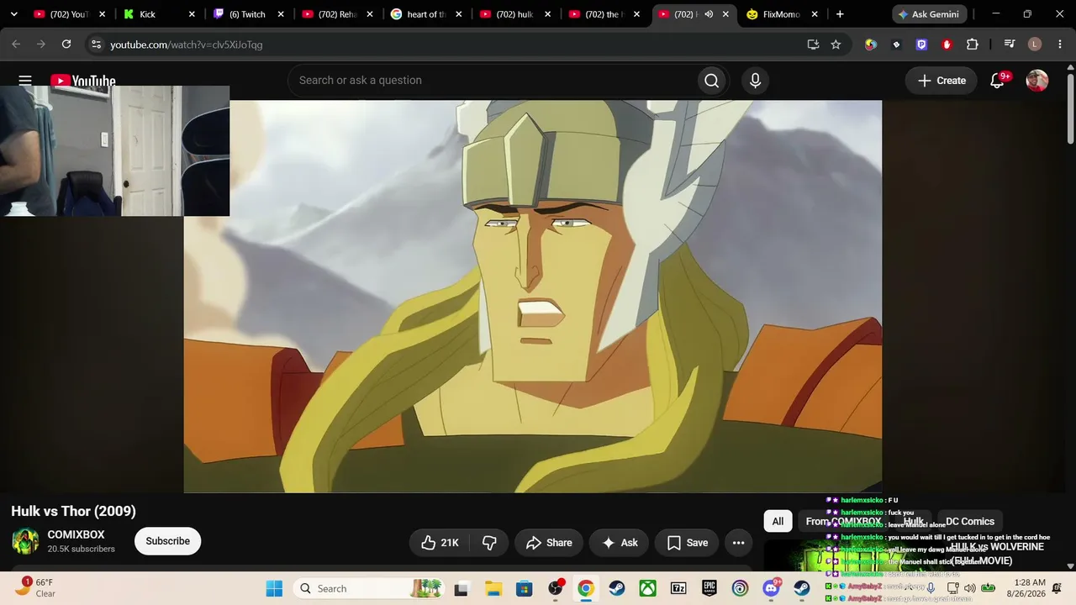This screenshot has height=605, width=1076.
Task: Open the Xbox app on taskbar
Action: pos(648,588)
